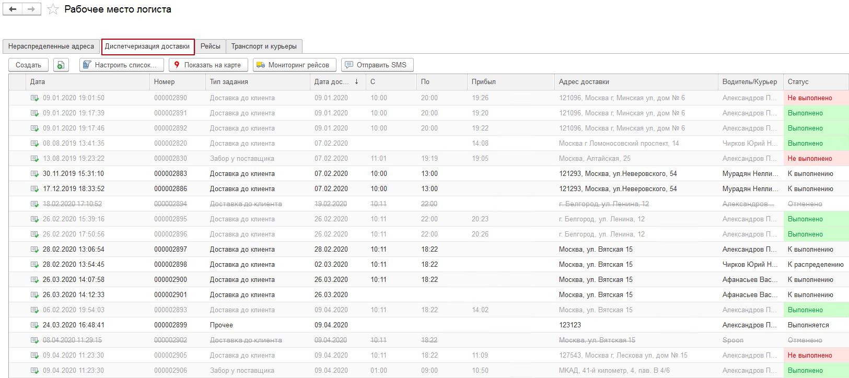The image size is (849, 378).
Task: Toggle sort on Дата дос... column header
Action: 338,82
